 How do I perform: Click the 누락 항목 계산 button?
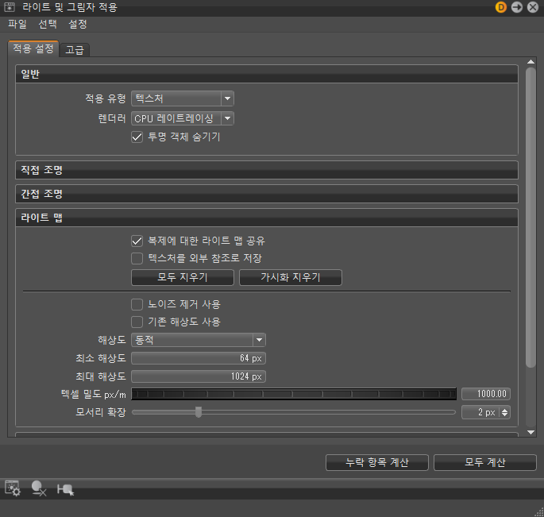point(377,462)
